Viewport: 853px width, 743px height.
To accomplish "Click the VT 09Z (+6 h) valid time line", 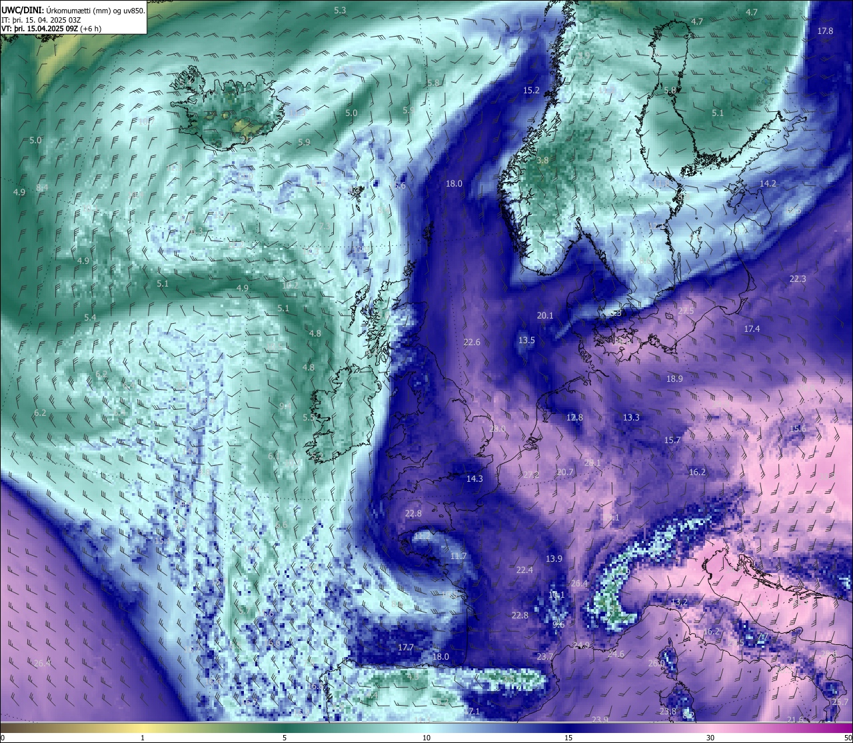I will (x=51, y=29).
